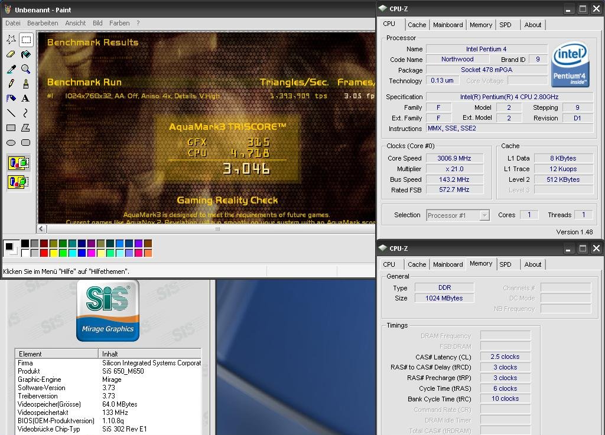605x435 pixels.
Task: Select the Curve tool in Paint
Action: click(x=26, y=113)
